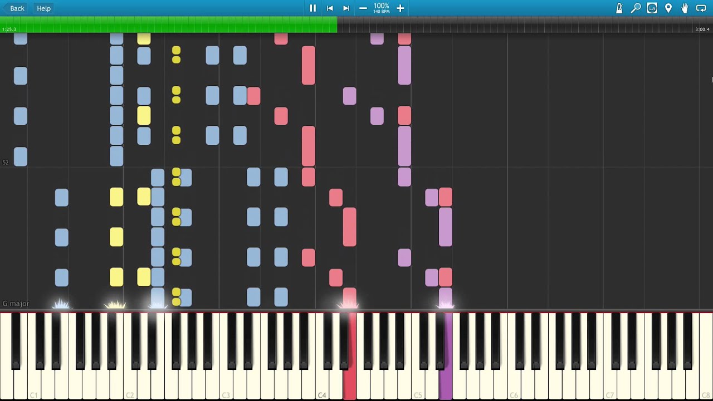This screenshot has width=713, height=401.
Task: Play the middle C4 piano key
Action: (x=321, y=384)
